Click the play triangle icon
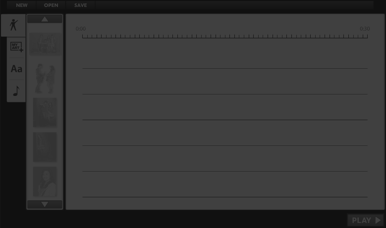The width and height of the screenshot is (386, 228). (378, 220)
